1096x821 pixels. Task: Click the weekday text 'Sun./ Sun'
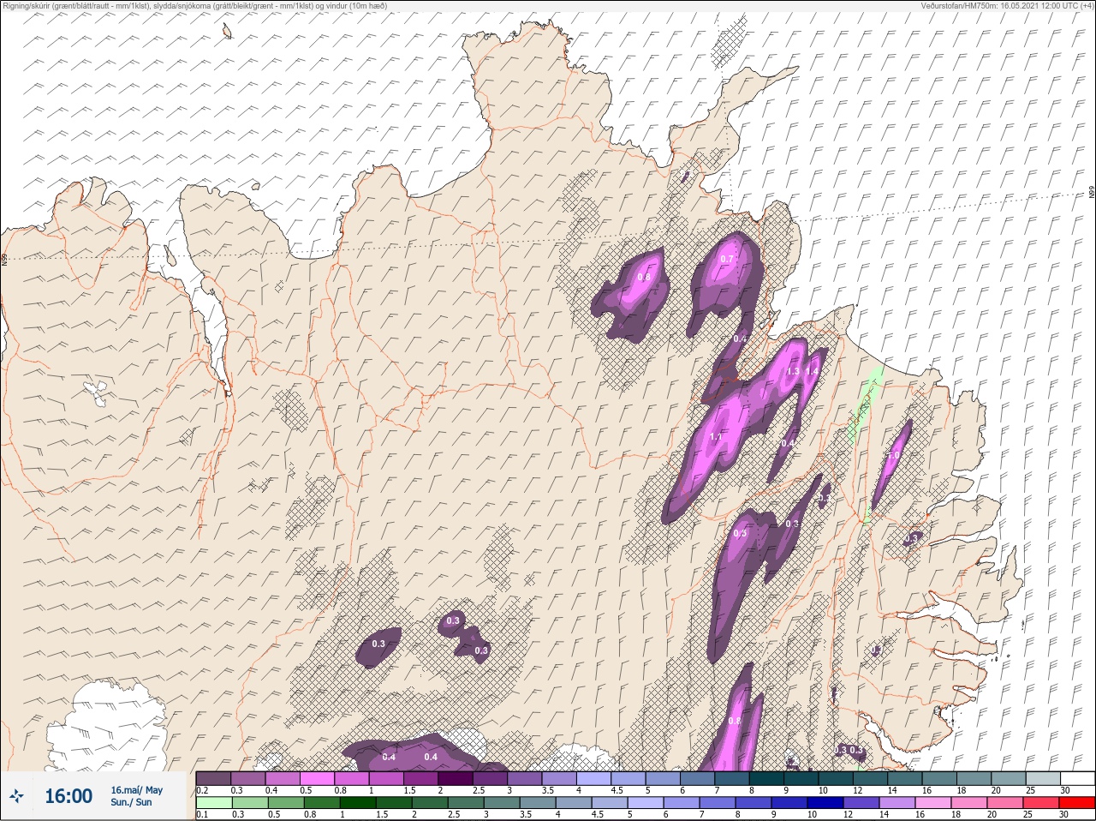[131, 802]
